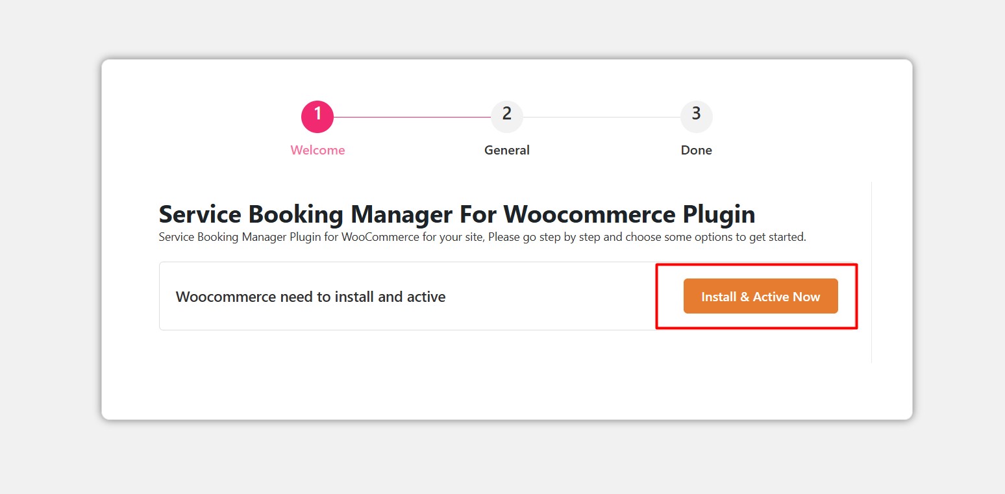Image resolution: width=1005 pixels, height=494 pixels.
Task: Go to the Done step label
Action: pos(696,150)
